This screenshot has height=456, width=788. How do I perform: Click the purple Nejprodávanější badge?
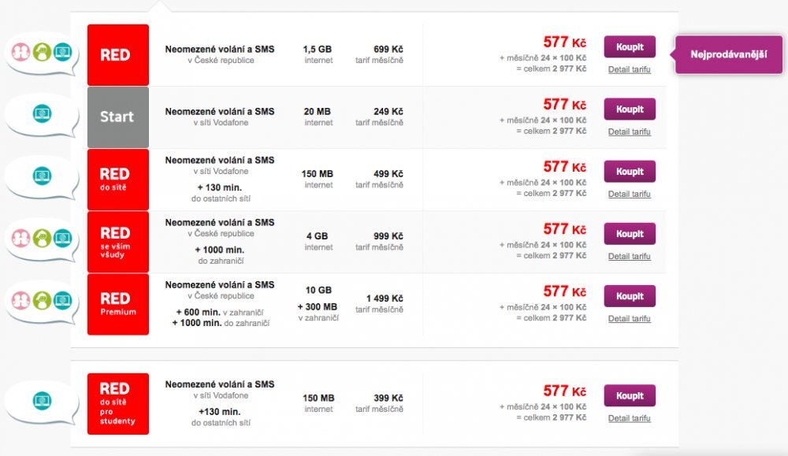729,55
